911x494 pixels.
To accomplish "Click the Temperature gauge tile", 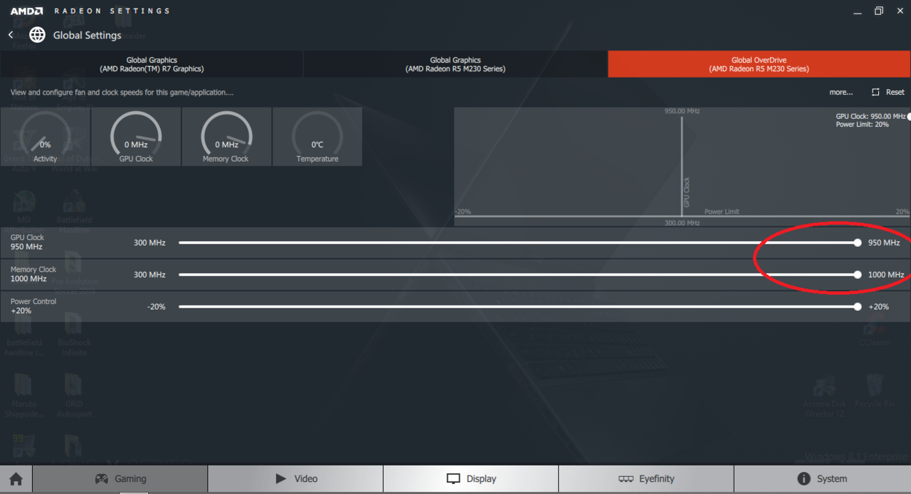I will (317, 137).
